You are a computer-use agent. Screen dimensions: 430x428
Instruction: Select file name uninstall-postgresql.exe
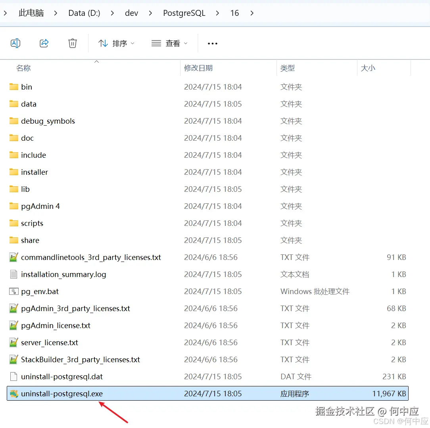pyautogui.click(x=62, y=394)
